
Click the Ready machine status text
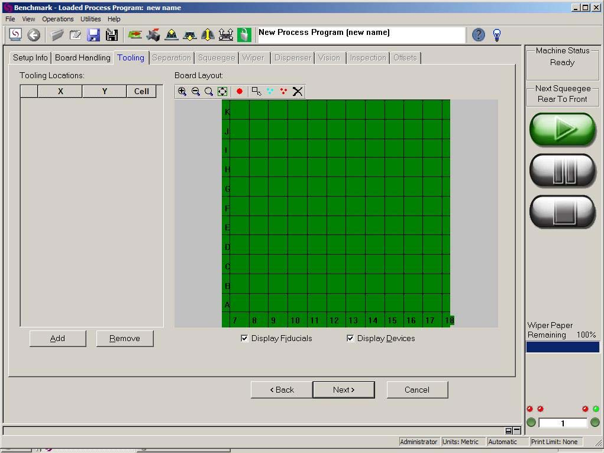pos(563,62)
